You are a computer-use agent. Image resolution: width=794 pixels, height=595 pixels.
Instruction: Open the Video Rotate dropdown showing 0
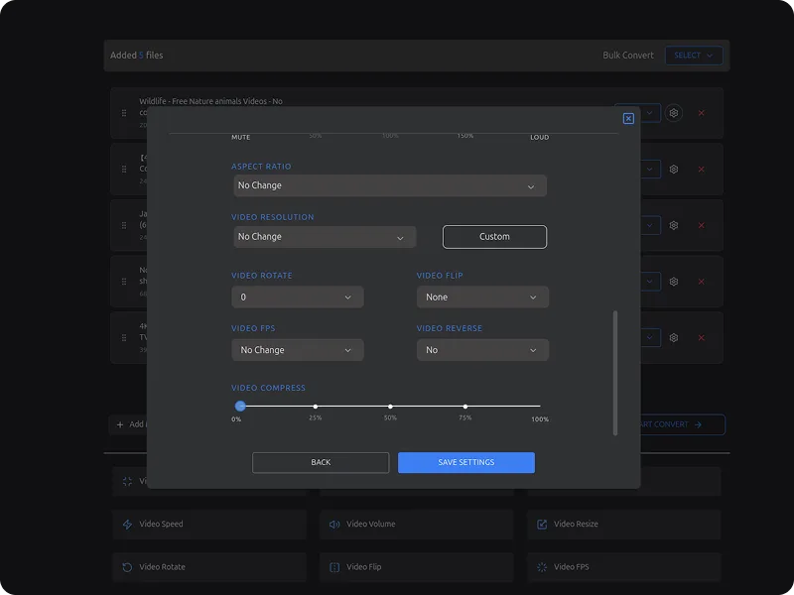click(x=297, y=297)
